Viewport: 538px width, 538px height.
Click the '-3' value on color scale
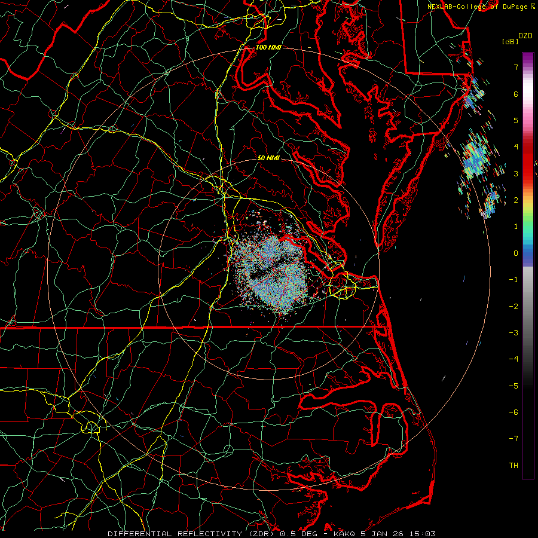pos(513,333)
